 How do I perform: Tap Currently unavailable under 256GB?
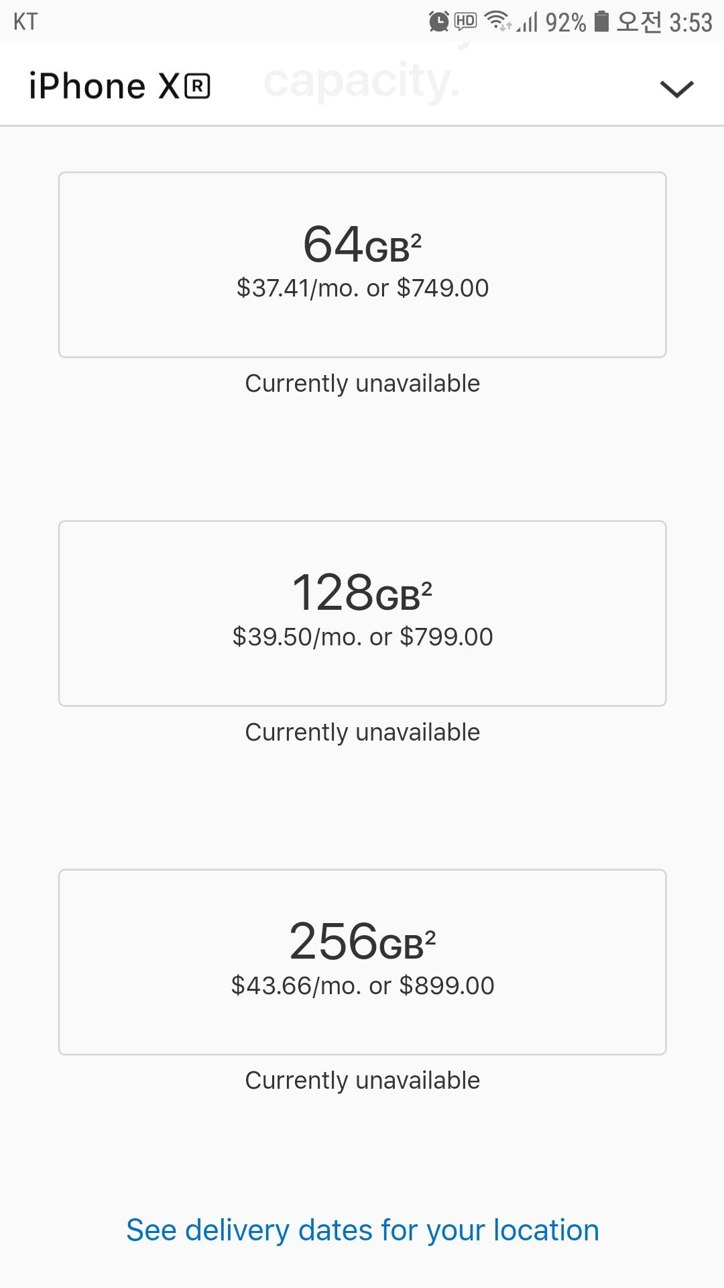(x=362, y=1081)
